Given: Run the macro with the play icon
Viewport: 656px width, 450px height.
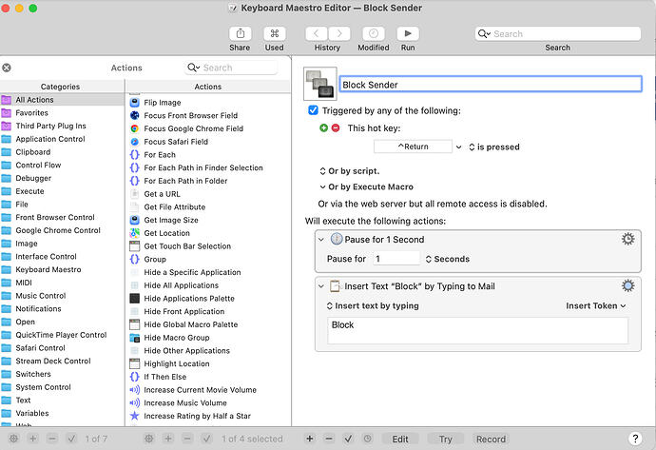Looking at the screenshot, I should pos(408,33).
